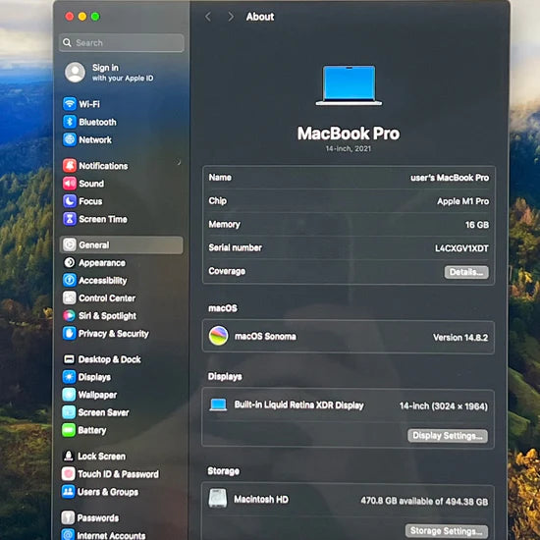Click Version 14.8.2 text
Viewport: 540px width, 540px height.
coord(460,338)
